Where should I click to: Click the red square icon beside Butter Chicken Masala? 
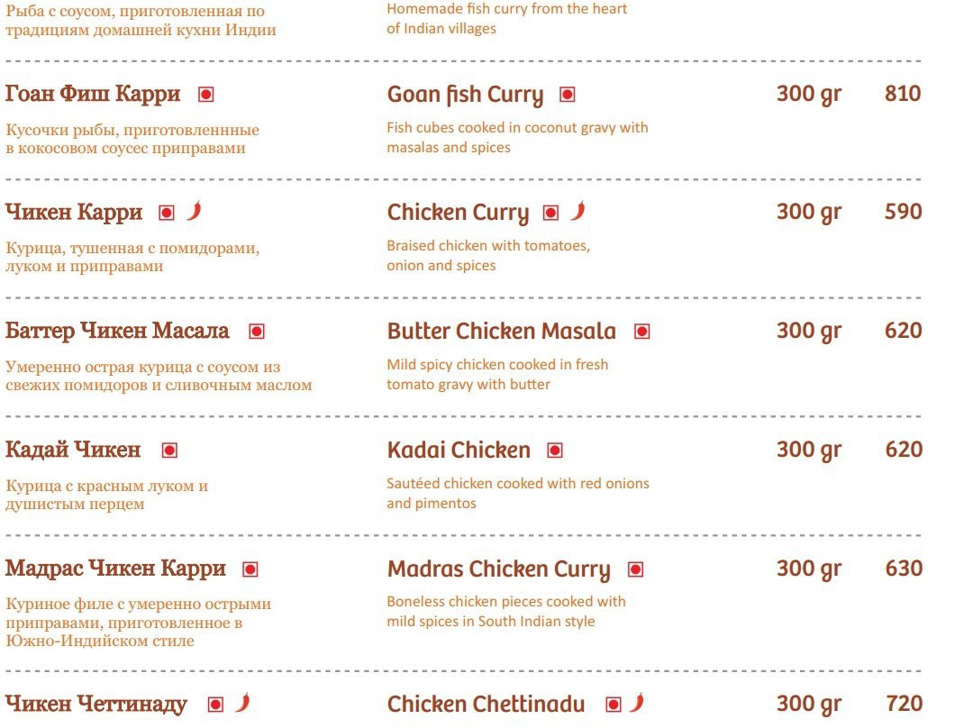pyautogui.click(x=642, y=332)
